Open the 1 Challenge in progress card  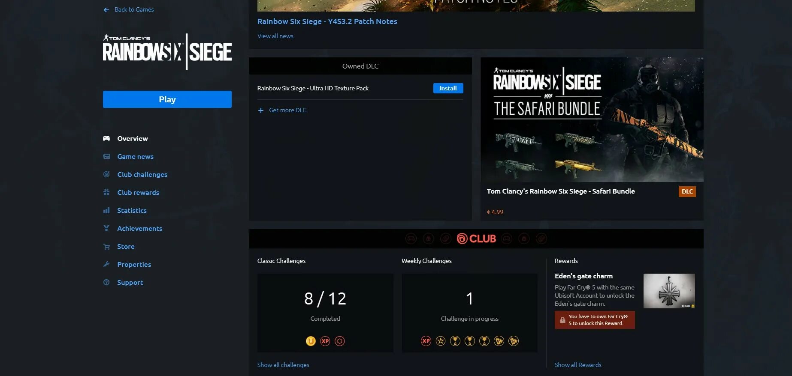click(x=470, y=313)
